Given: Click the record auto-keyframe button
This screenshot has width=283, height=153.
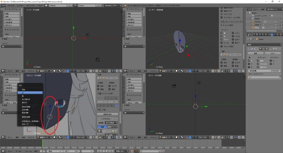Looking at the screenshot, I should pos(132,151).
